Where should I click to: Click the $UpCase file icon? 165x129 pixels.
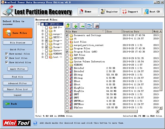71,108
